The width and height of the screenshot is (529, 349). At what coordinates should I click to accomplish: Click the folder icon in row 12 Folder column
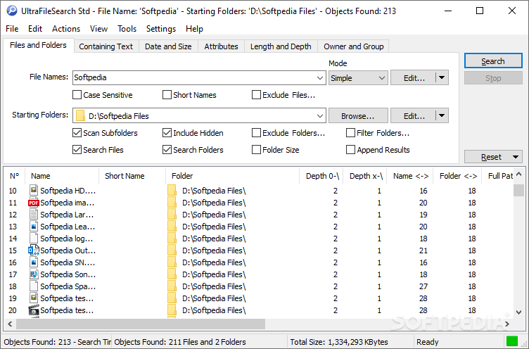coord(172,215)
